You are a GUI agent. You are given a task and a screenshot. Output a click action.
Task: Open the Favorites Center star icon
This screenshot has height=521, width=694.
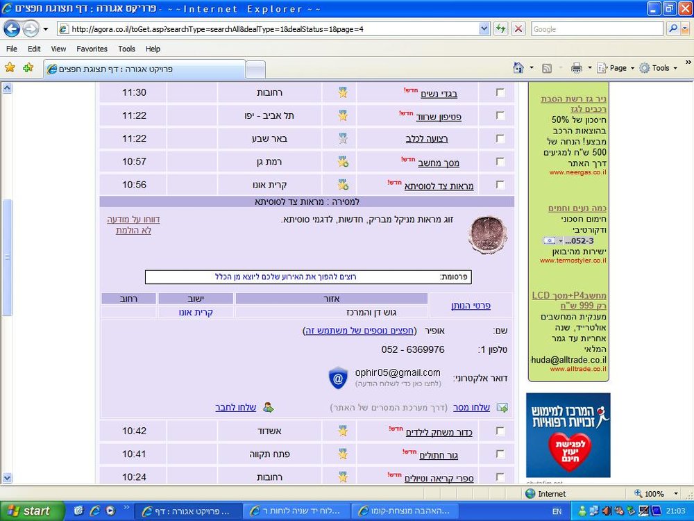point(10,67)
